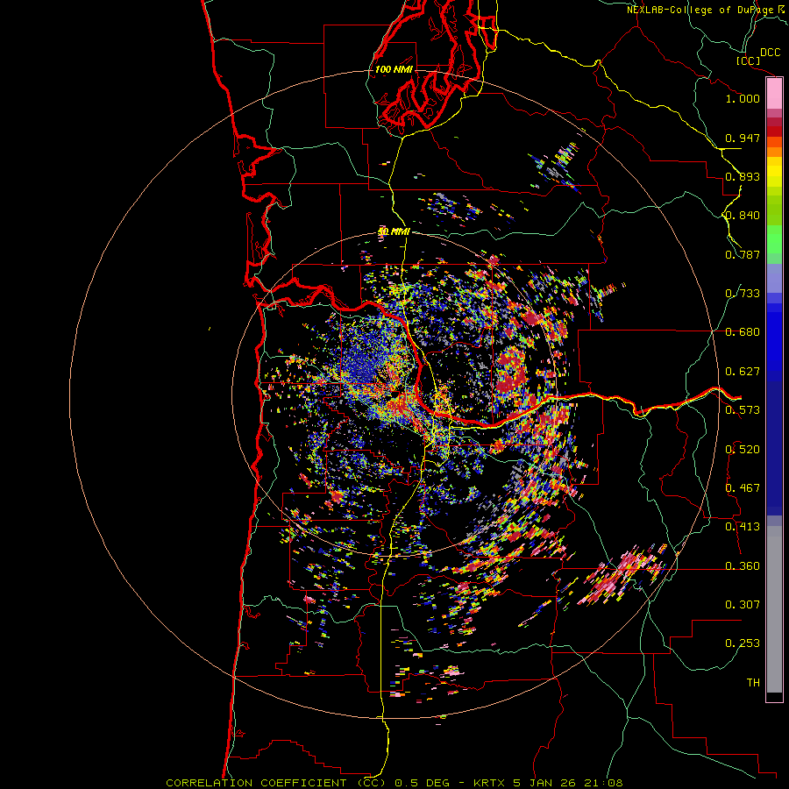Select the 0.360 legend value

coord(743,566)
